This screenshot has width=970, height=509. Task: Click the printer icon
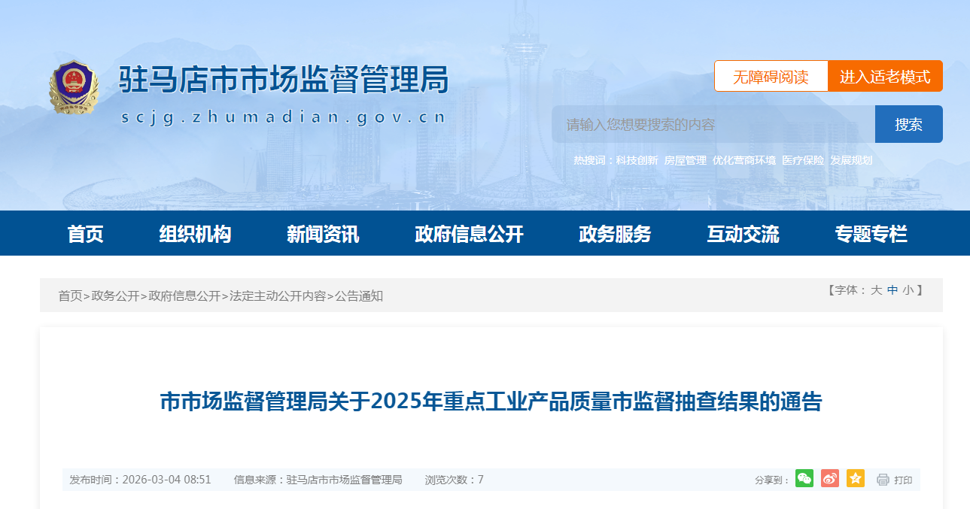click(883, 480)
